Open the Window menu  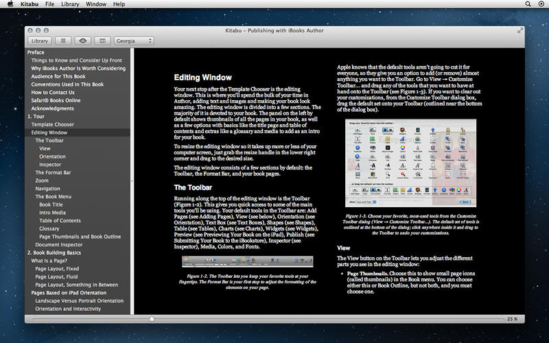click(x=96, y=4)
